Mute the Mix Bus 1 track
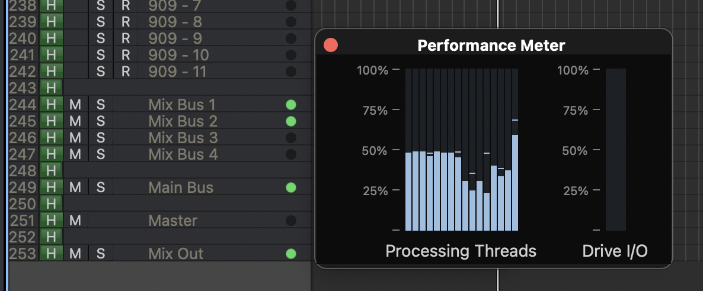Image resolution: width=703 pixels, height=291 pixels. [75, 105]
